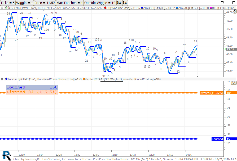
Task: Click the pivot count label '38'
Action: click(x=8, y=14)
